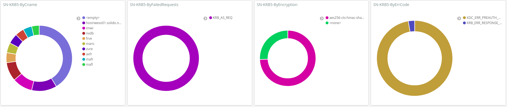Toggle the ByEncryption legend arrow
Viewport: 507px width, 107px height.
pos(322,18)
